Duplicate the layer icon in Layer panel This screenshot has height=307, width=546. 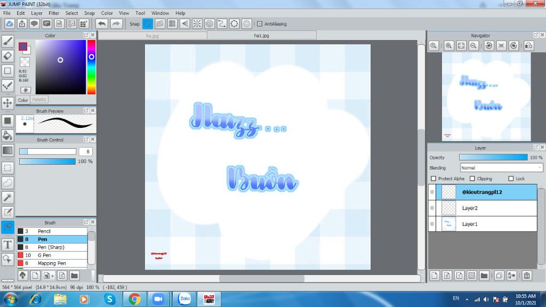pyautogui.click(x=499, y=276)
